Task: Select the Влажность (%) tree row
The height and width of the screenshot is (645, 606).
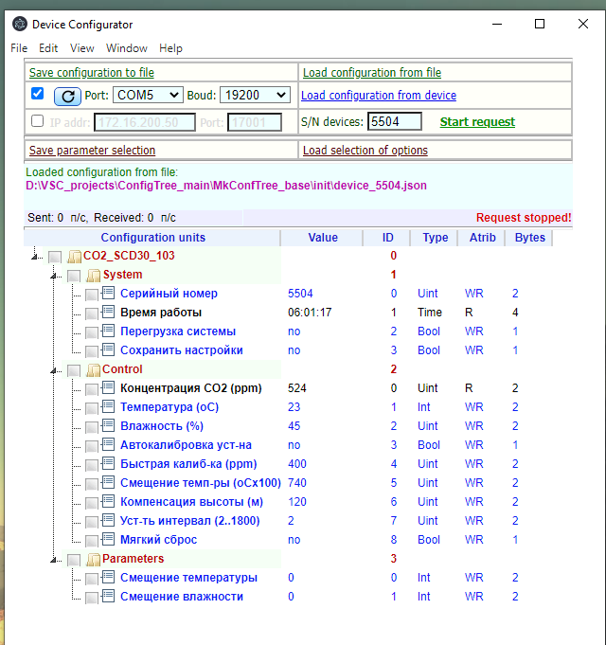Action: click(x=162, y=426)
